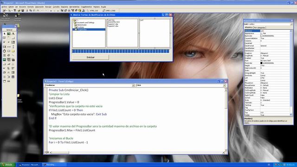Click the Cut toolbar icon

point(27,11)
